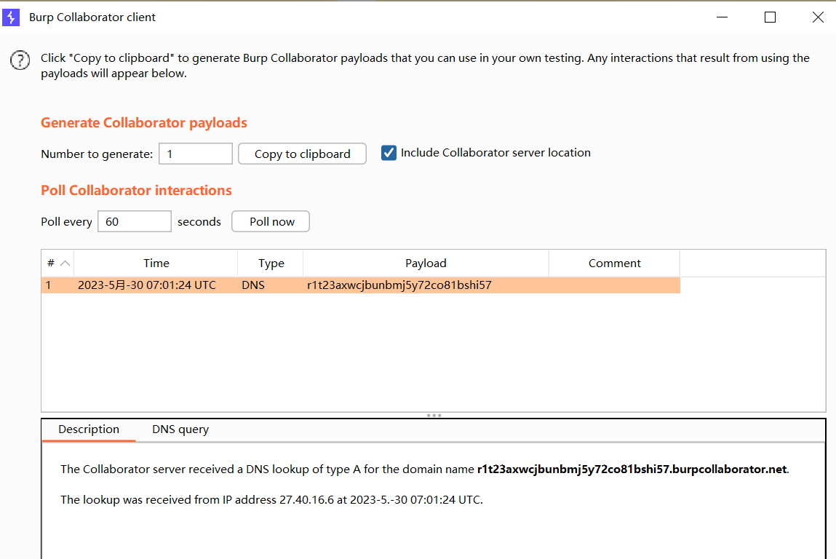Click the Burp Suite lightning logo icon
Viewport: 836px width, 559px height.
tap(11, 17)
